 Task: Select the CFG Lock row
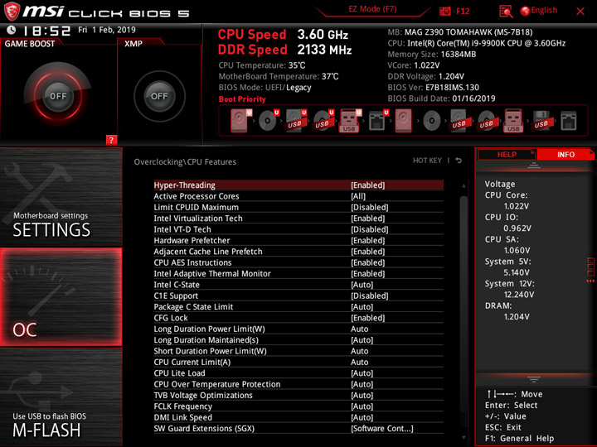tap(298, 318)
